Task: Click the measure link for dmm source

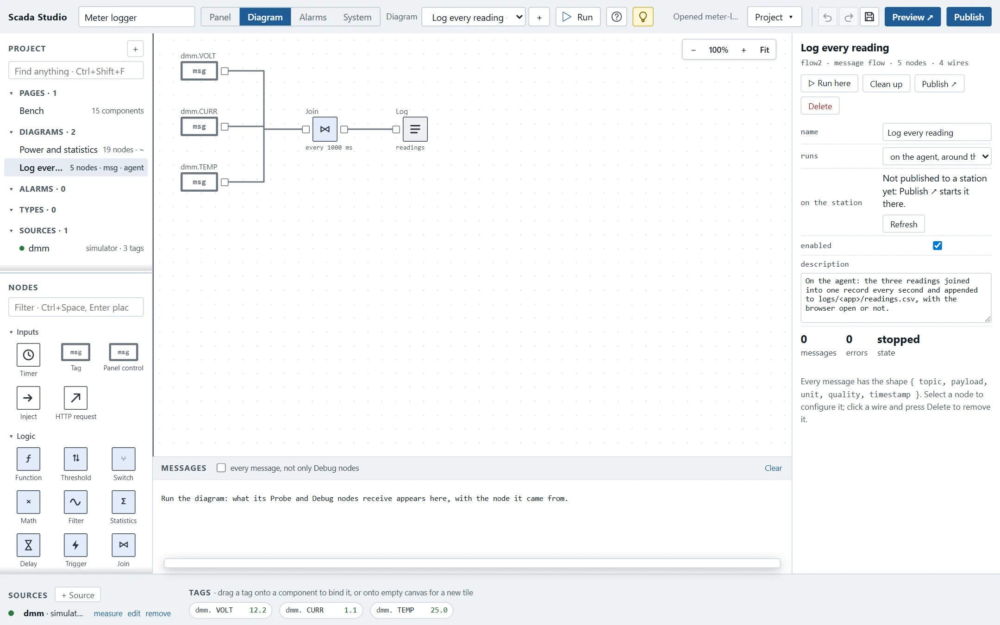Action: tap(108, 613)
